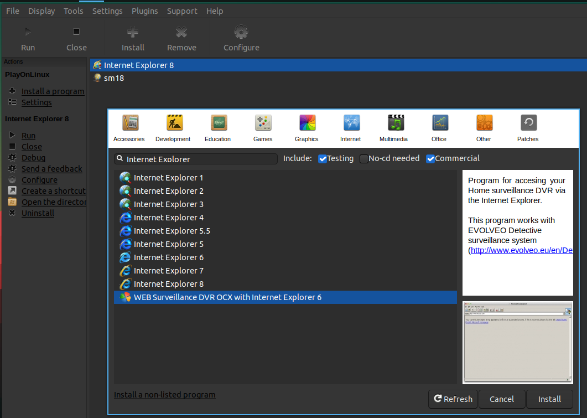This screenshot has height=418, width=587.
Task: Open the Tools menu
Action: point(74,11)
